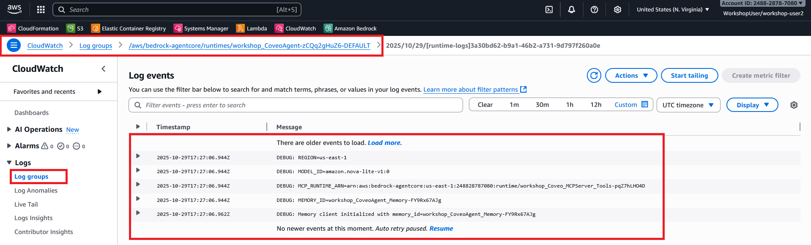Open the notifications bell
Viewport: 811px width, 245px height.
[571, 9]
